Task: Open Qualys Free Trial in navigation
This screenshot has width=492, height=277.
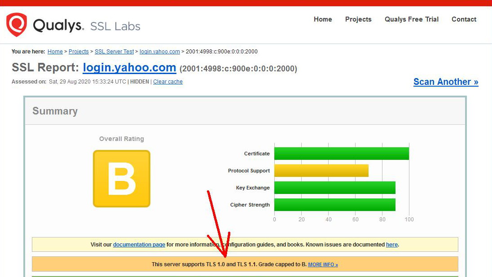Action: point(411,19)
